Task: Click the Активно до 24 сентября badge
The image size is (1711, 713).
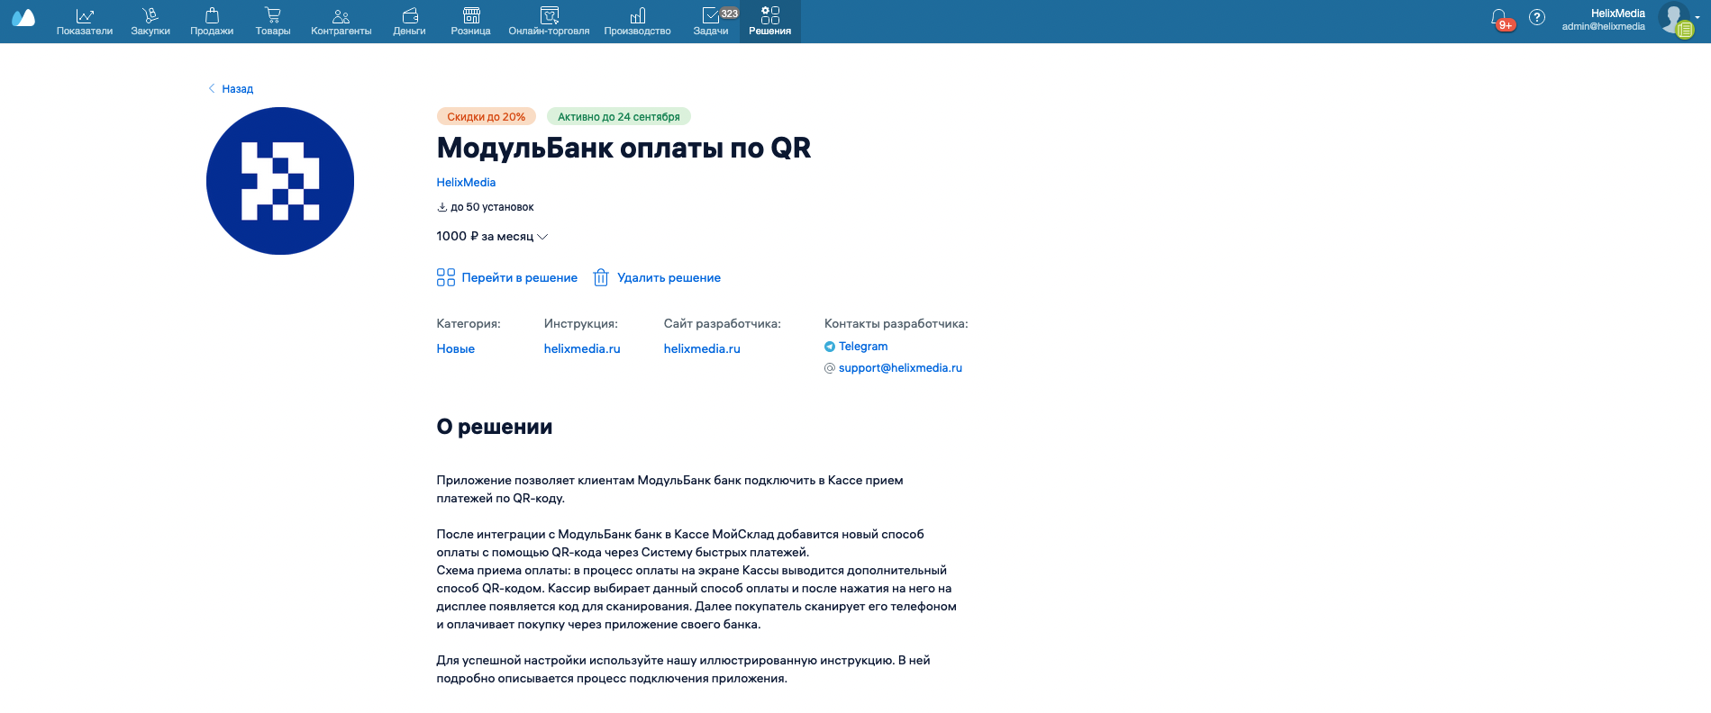Action: [619, 116]
